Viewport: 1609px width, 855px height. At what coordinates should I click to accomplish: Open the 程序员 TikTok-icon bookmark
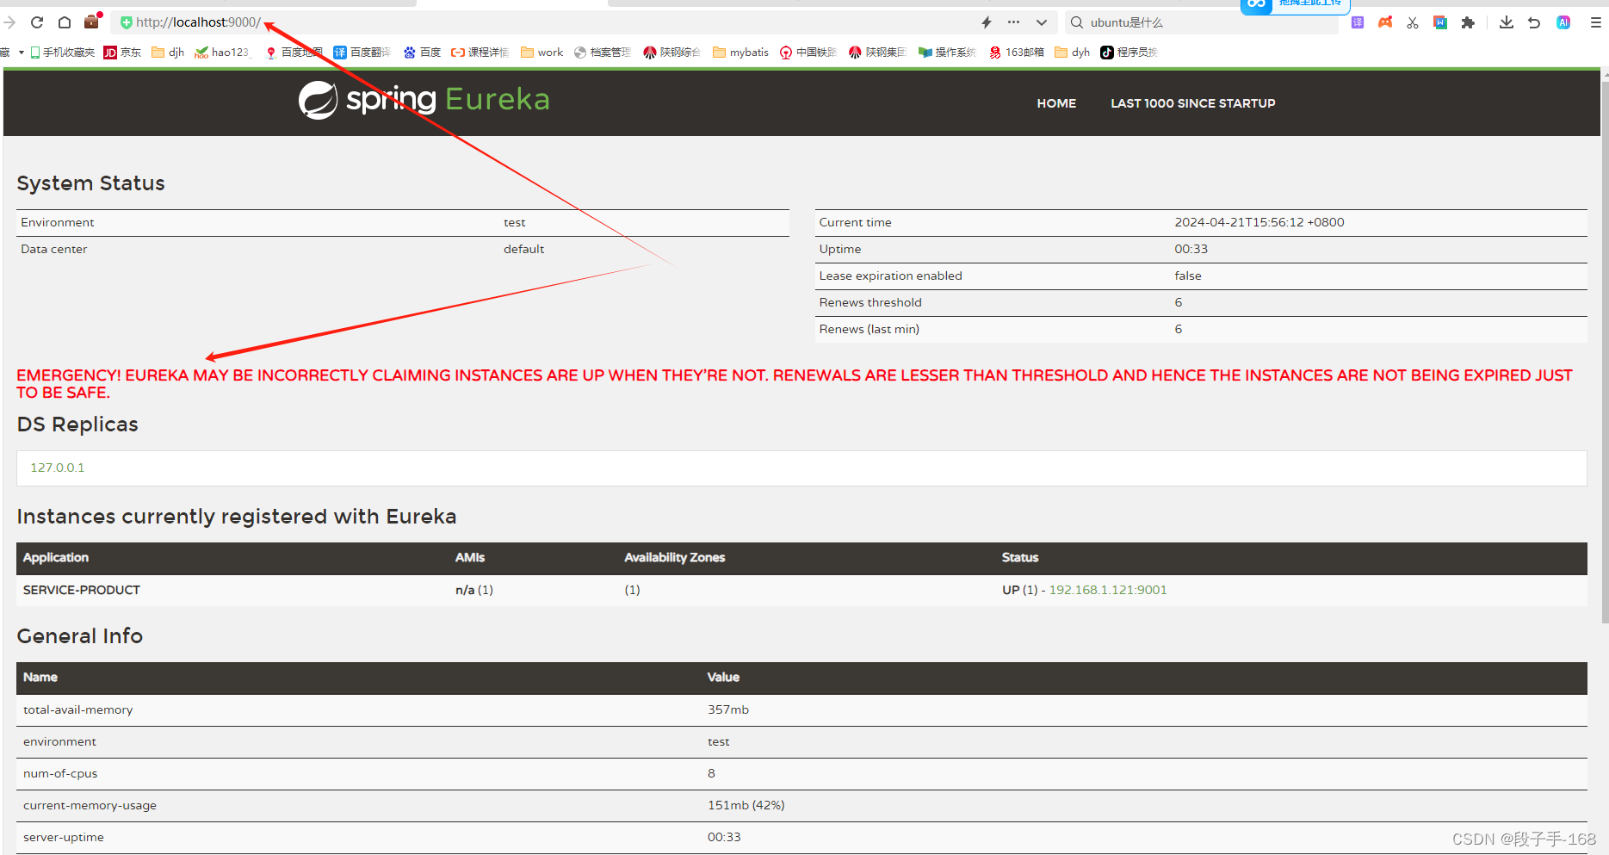[x=1129, y=53]
